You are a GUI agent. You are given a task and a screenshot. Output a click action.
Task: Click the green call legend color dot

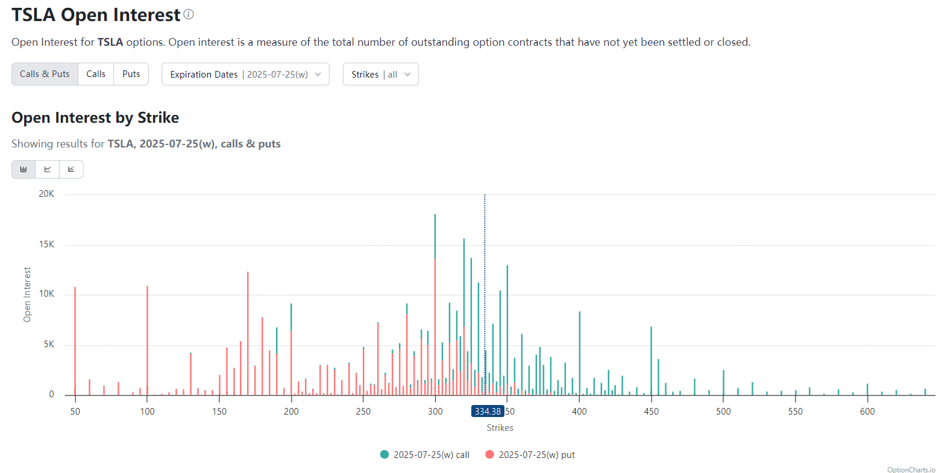[x=385, y=454]
